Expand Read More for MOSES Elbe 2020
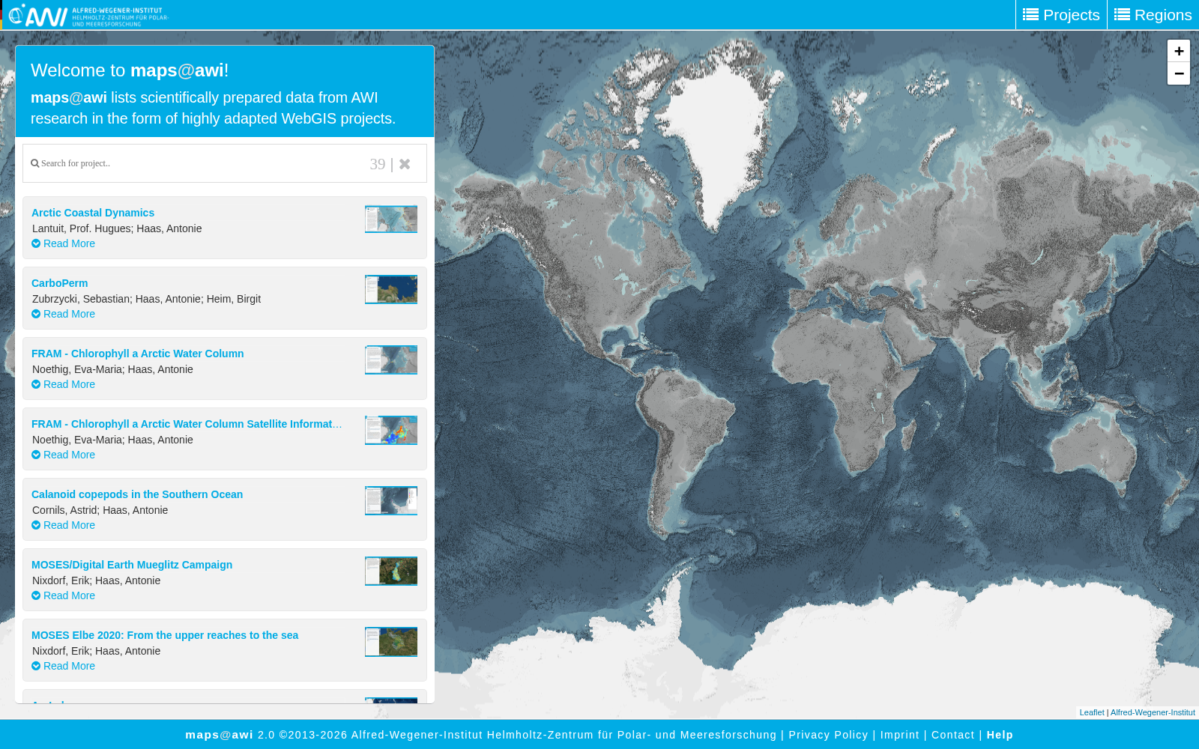 (64, 666)
